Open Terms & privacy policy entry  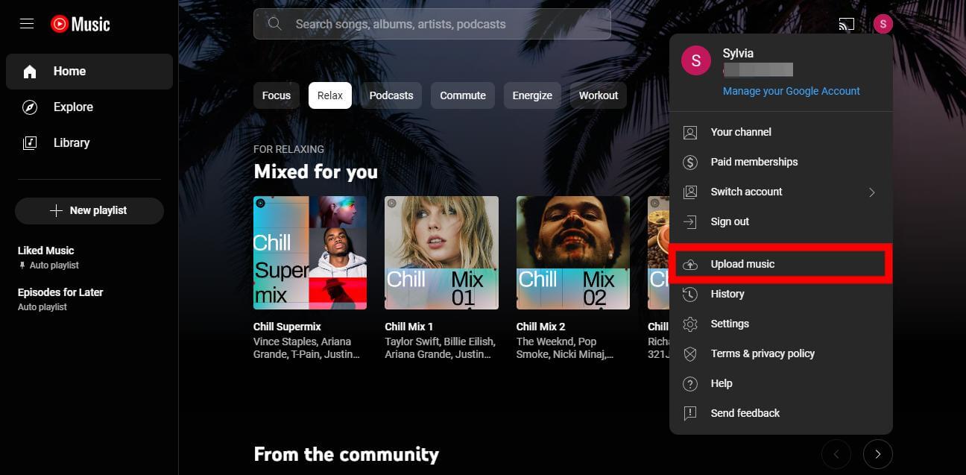tap(781, 353)
